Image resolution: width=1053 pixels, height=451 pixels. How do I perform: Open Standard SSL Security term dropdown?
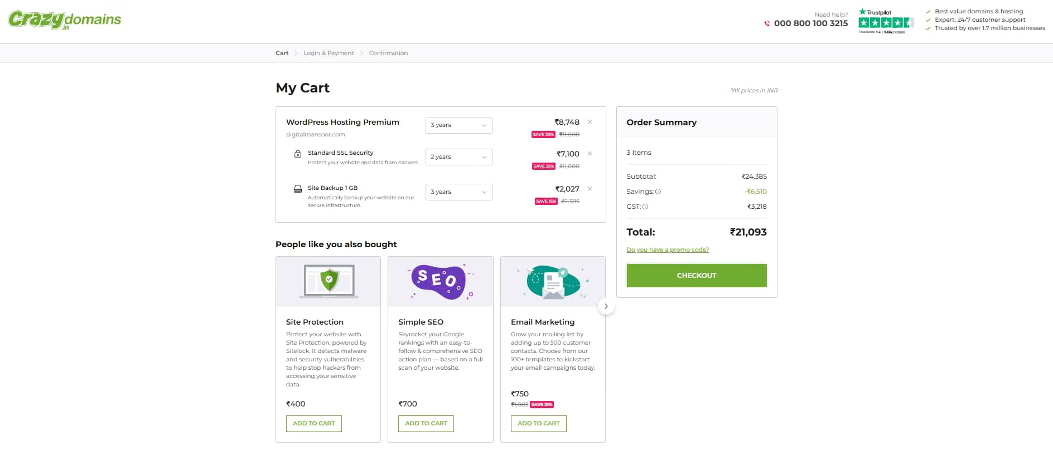pos(458,157)
